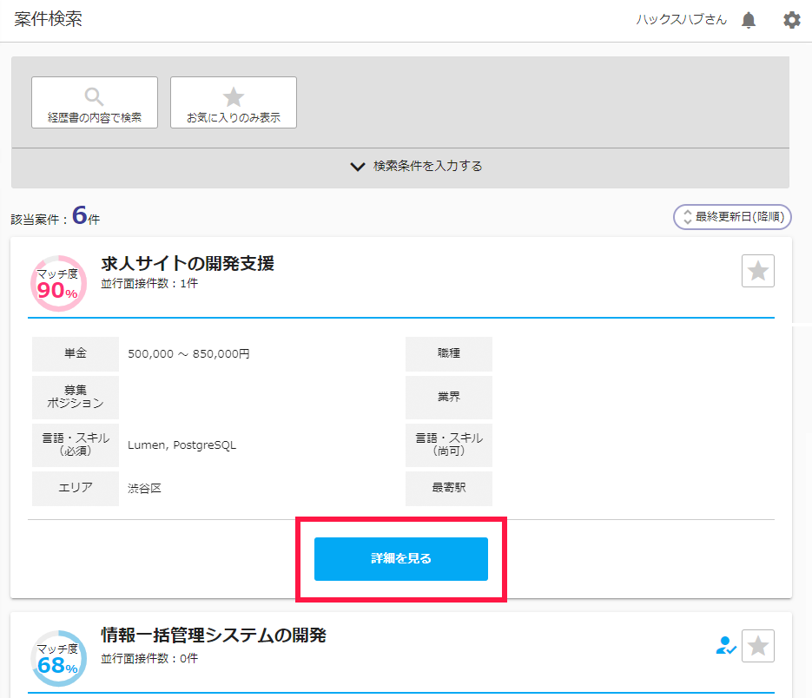Click the Lumen, PostgreSQL skills value

[182, 445]
